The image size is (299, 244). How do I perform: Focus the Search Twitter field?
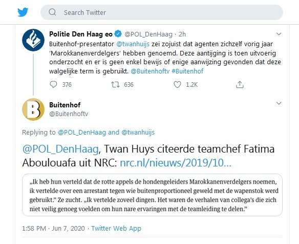pyautogui.click(x=162, y=12)
